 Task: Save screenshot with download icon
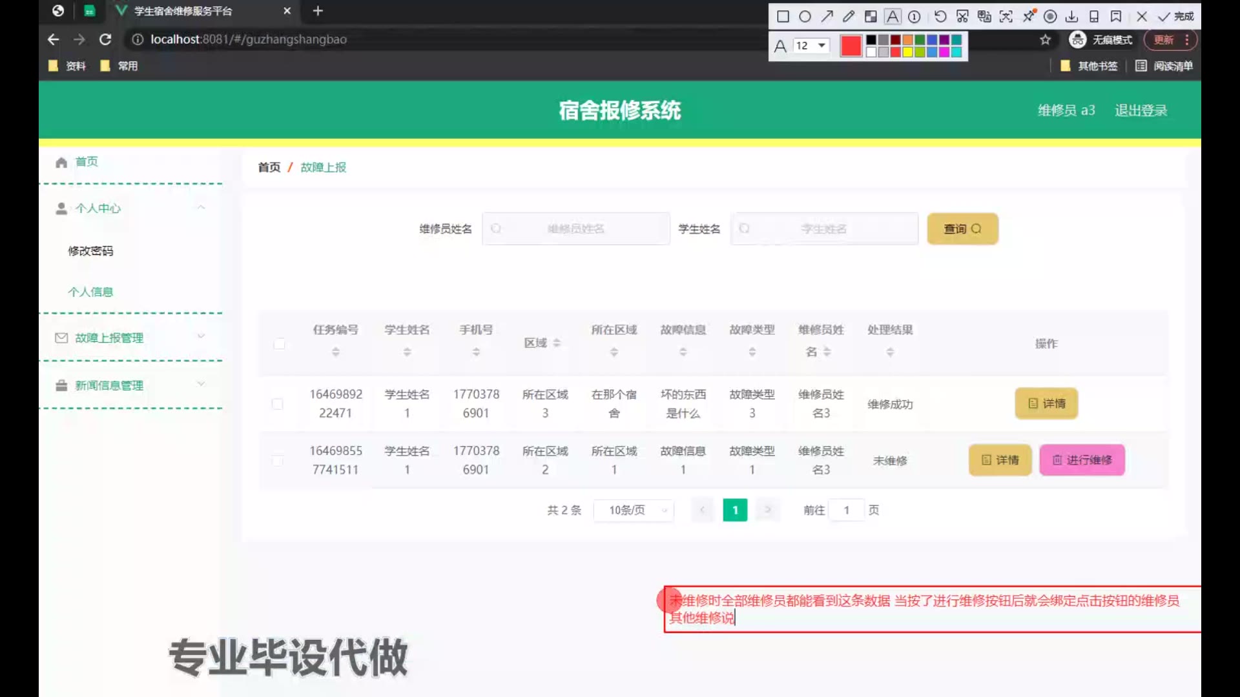click(1072, 17)
